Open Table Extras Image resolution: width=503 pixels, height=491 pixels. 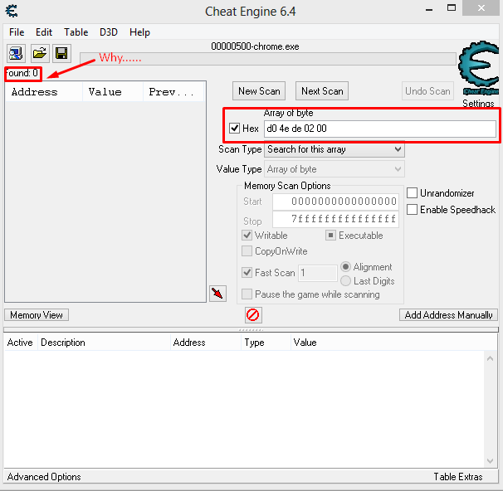tap(458, 477)
